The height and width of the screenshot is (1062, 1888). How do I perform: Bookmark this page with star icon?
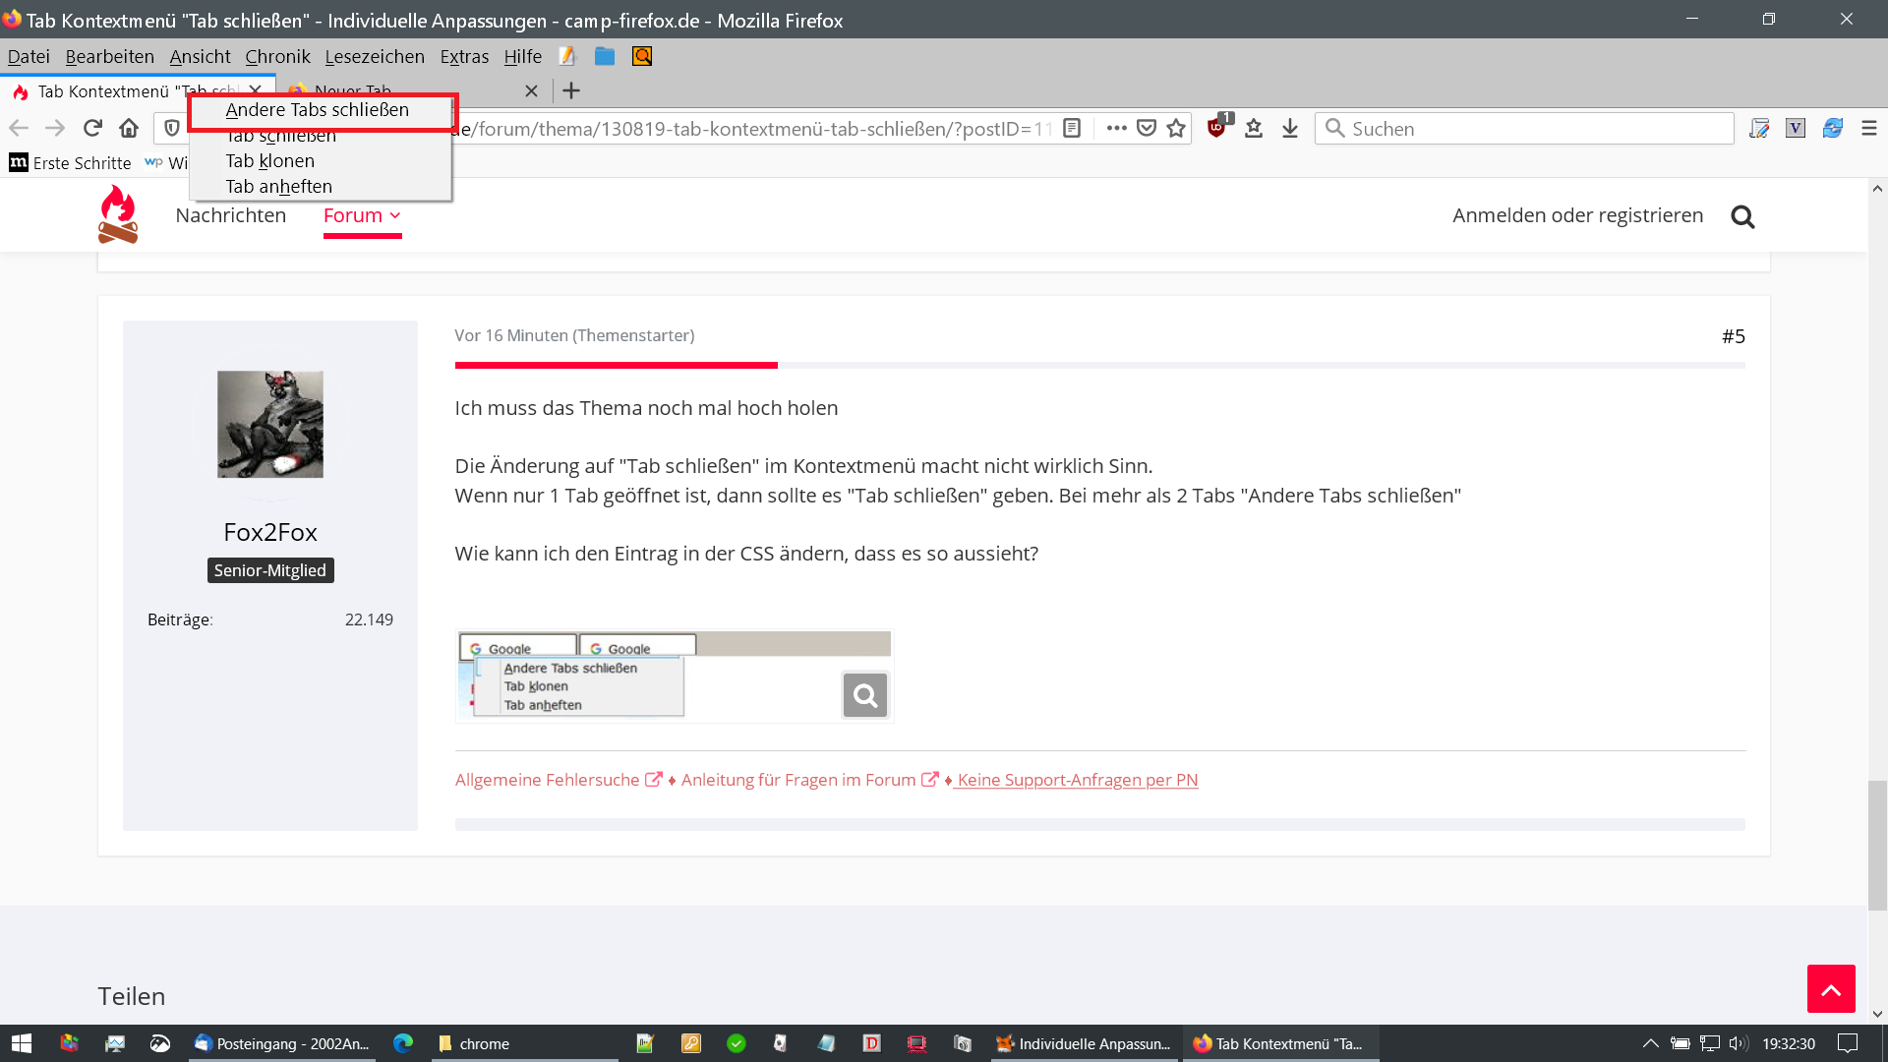(1176, 129)
